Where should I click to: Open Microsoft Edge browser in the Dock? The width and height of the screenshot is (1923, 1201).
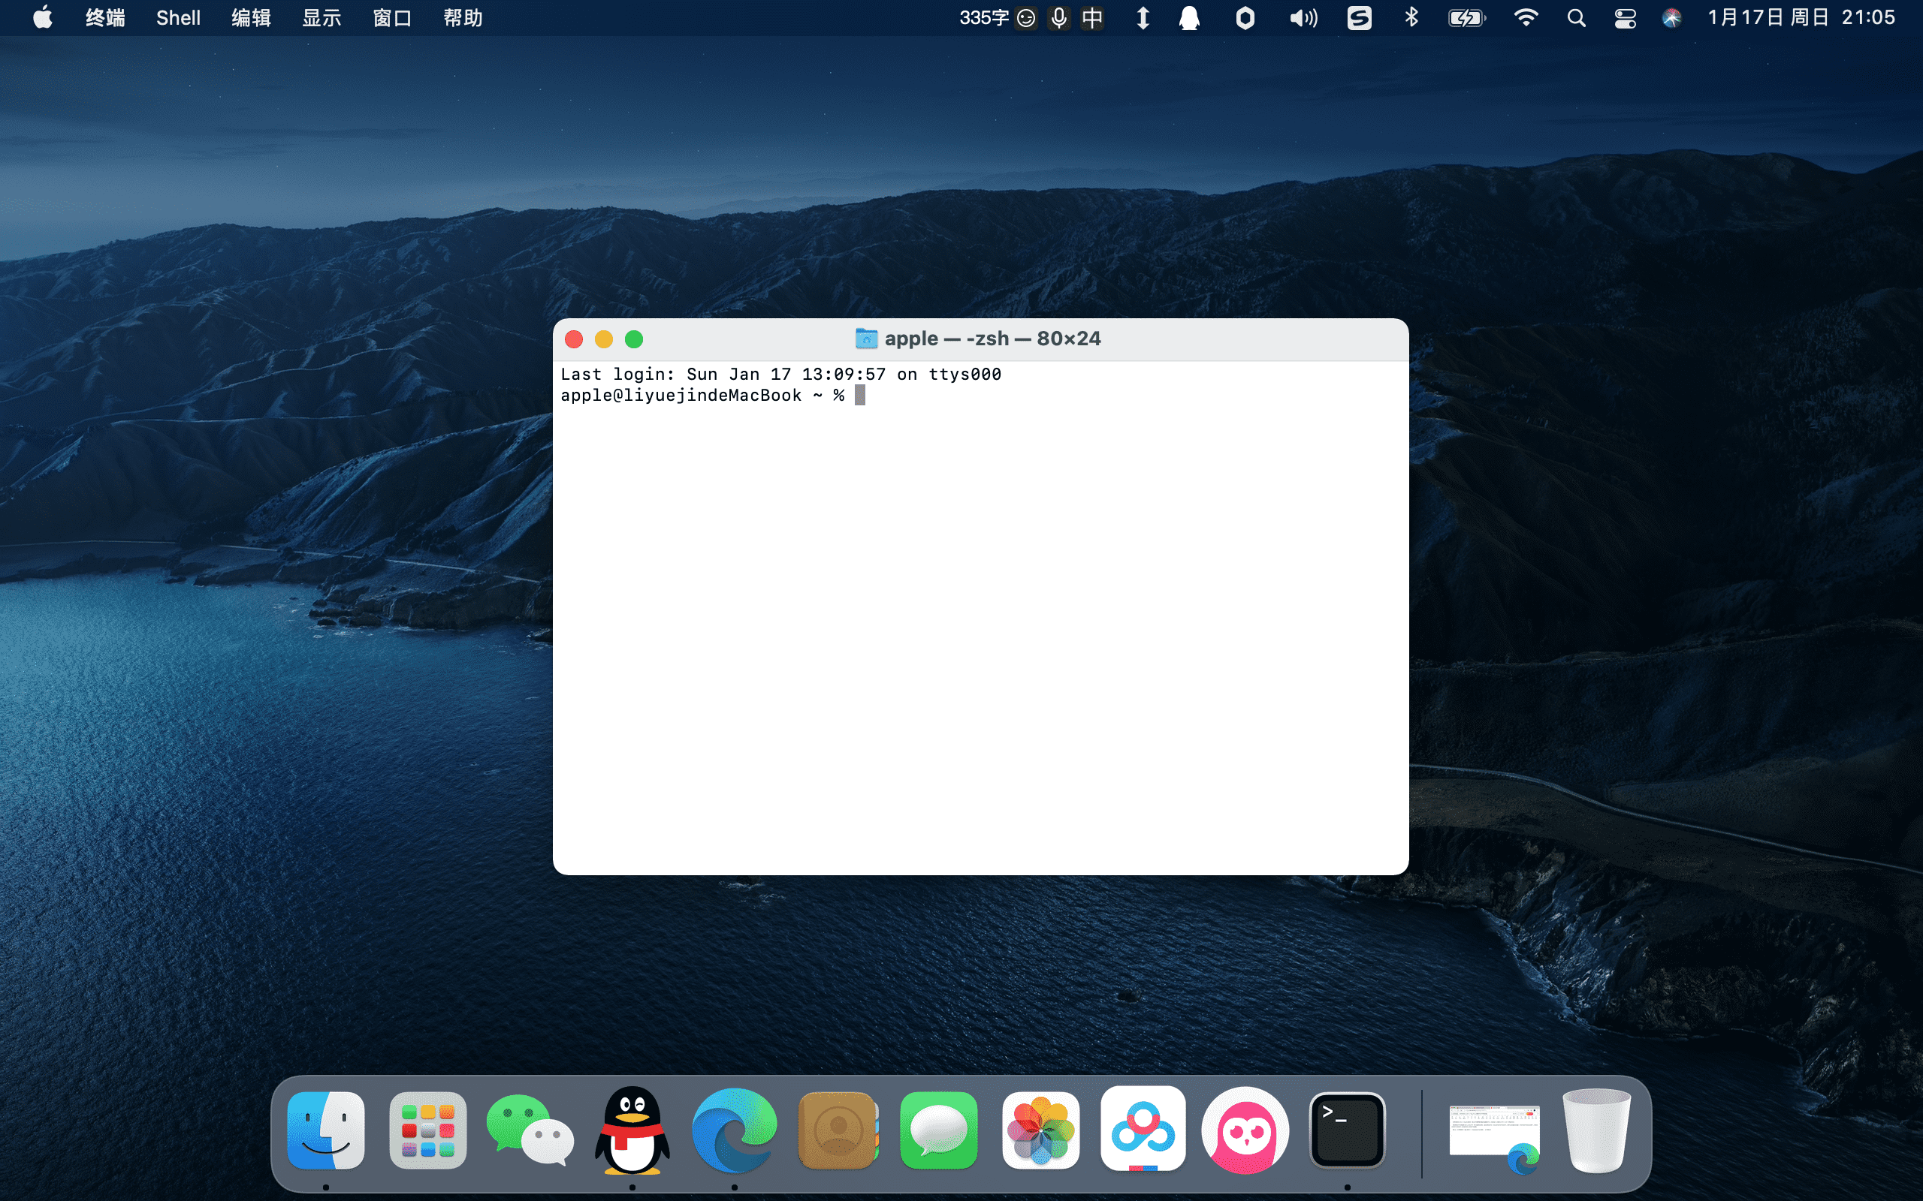732,1131
